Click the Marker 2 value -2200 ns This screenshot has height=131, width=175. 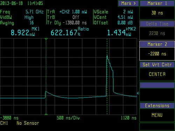[157, 54]
